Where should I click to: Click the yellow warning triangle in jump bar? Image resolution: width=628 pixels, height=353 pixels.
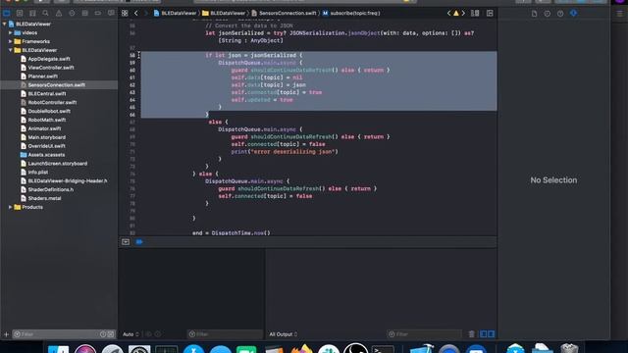point(455,13)
